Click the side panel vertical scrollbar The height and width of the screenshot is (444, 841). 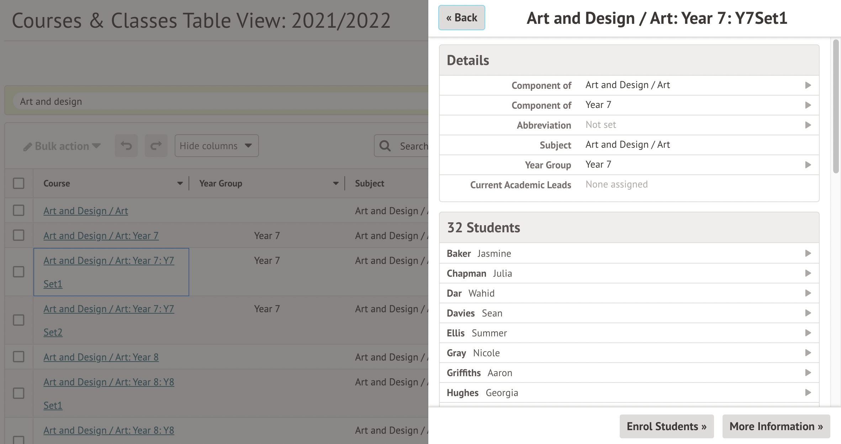(x=836, y=107)
